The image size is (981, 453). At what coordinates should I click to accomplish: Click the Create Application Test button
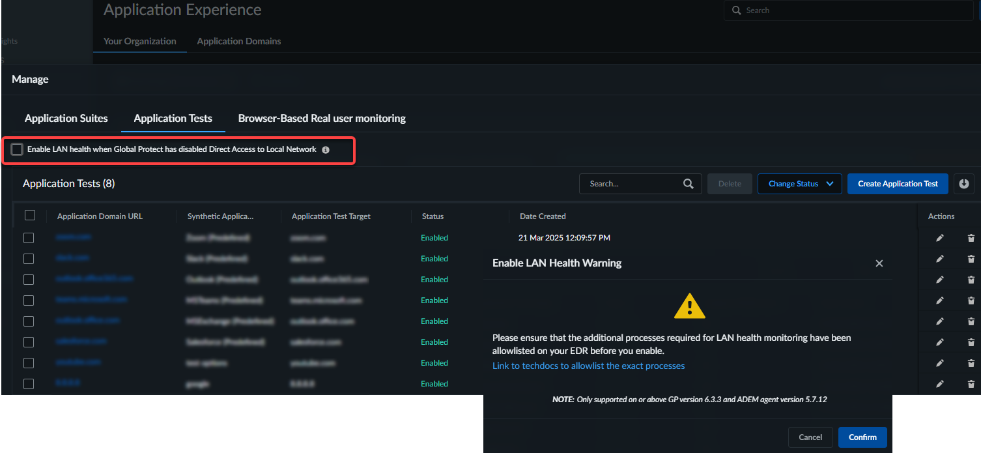pyautogui.click(x=898, y=184)
